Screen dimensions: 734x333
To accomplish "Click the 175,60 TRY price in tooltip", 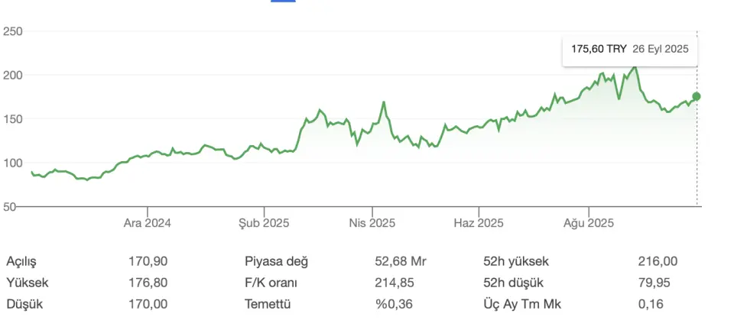I will click(x=599, y=49).
